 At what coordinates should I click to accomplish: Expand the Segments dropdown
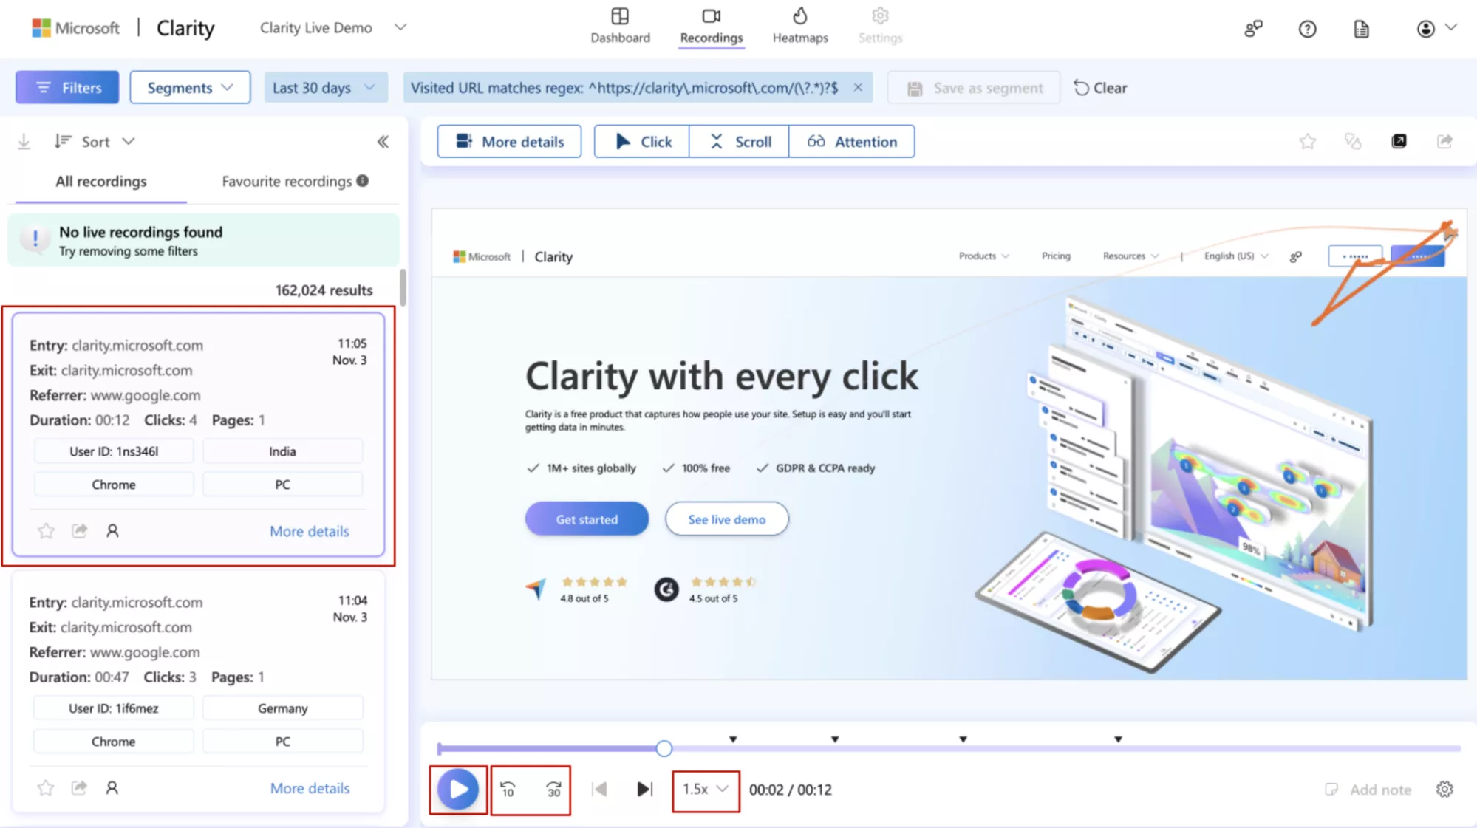(190, 88)
